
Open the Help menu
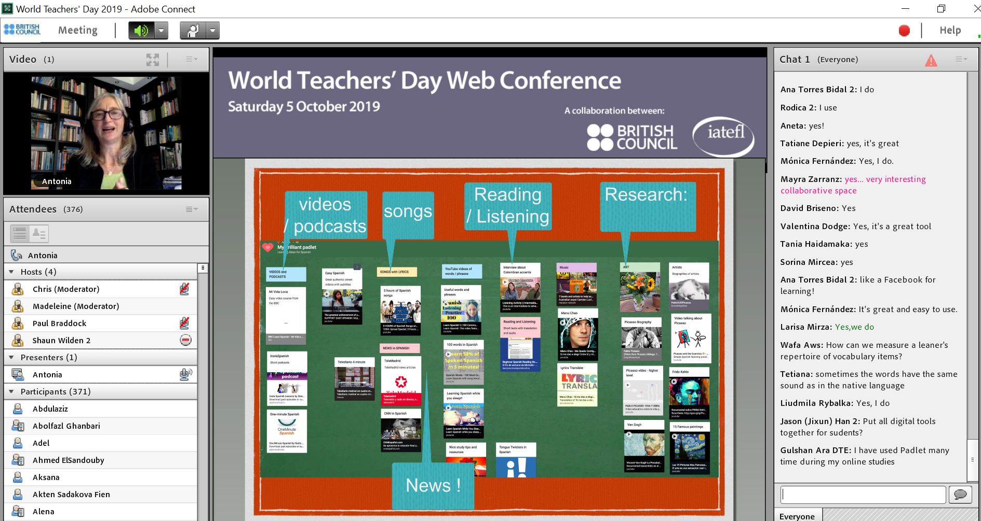click(x=950, y=31)
